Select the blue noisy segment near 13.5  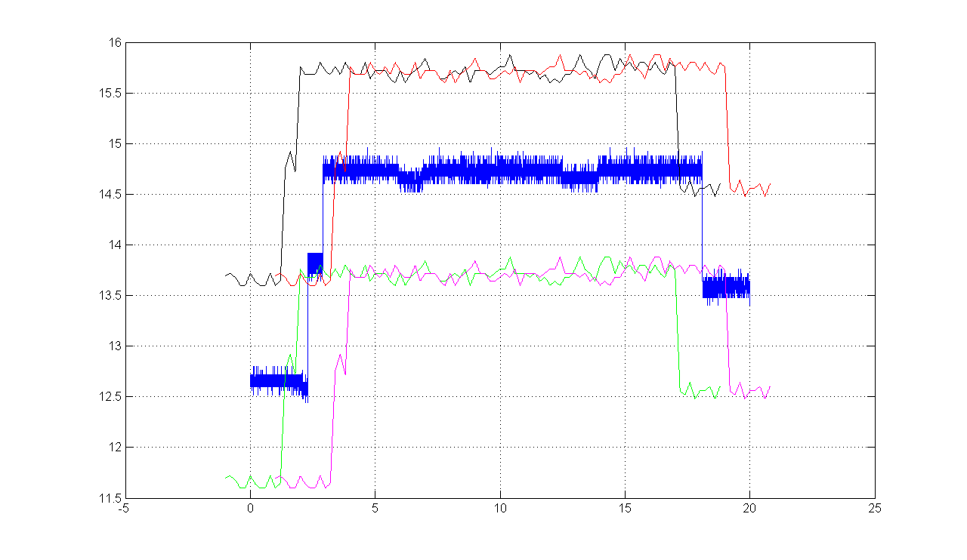click(725, 288)
